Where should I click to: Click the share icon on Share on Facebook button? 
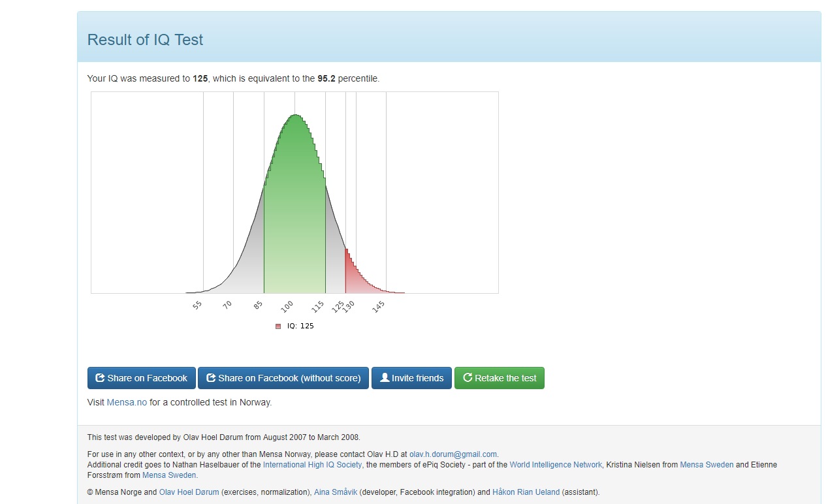tap(100, 378)
